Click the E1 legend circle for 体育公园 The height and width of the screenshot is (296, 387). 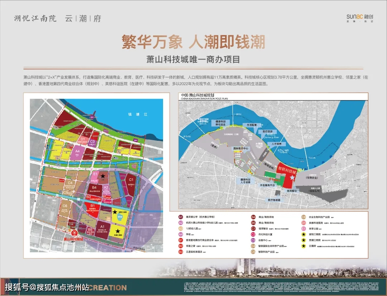(304, 228)
